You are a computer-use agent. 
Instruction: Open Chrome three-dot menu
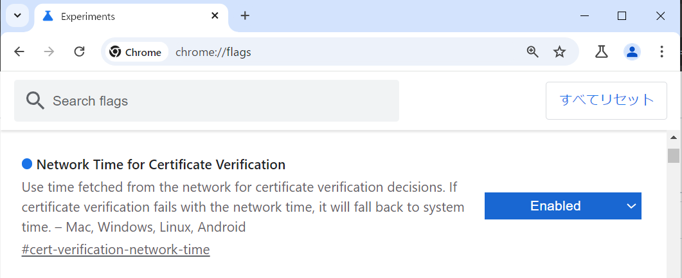click(x=661, y=52)
